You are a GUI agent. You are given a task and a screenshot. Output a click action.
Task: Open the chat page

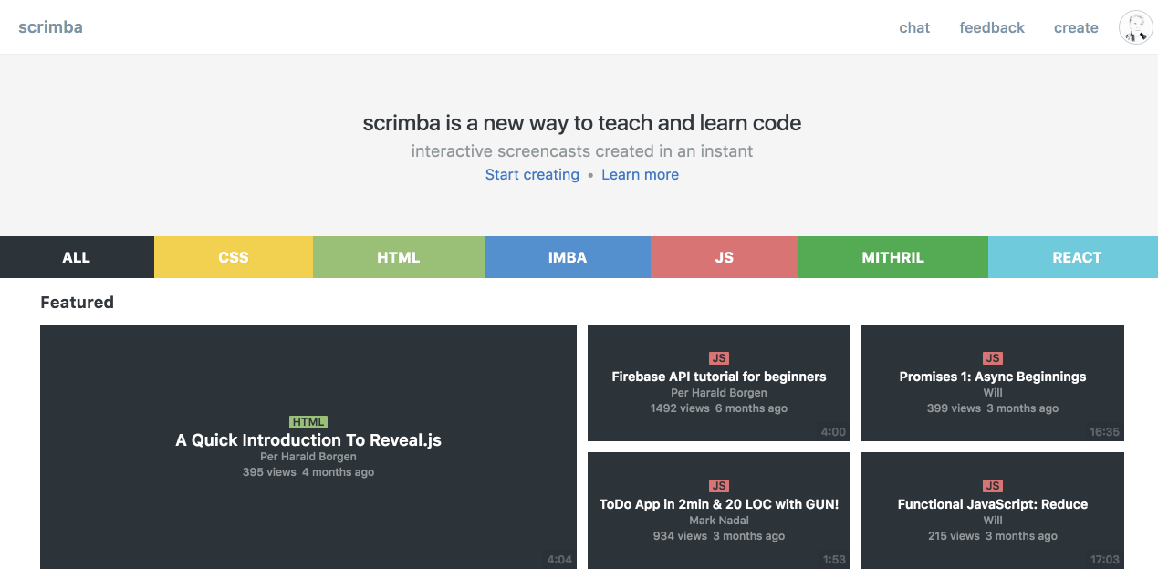[914, 27]
